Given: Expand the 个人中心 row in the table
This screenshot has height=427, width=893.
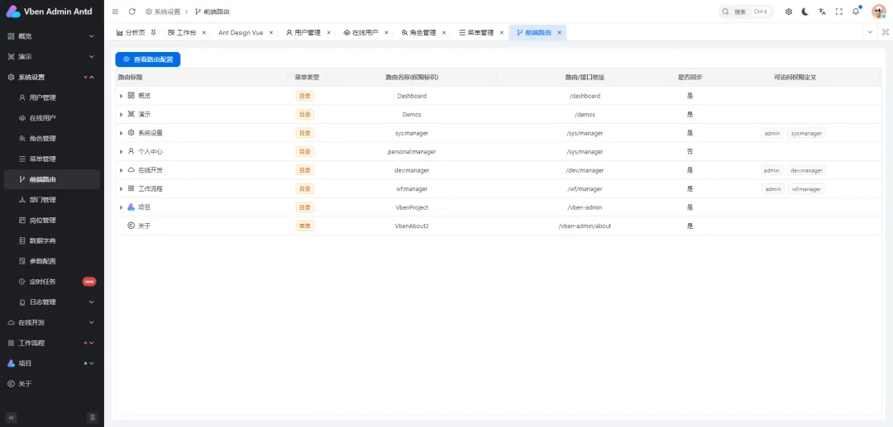Looking at the screenshot, I should (122, 152).
